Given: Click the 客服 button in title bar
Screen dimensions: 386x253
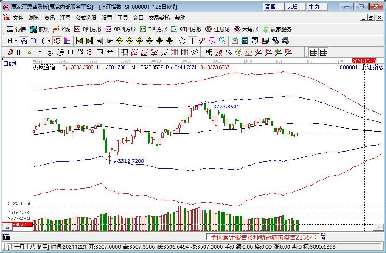Looking at the screenshot, I should point(273,7).
